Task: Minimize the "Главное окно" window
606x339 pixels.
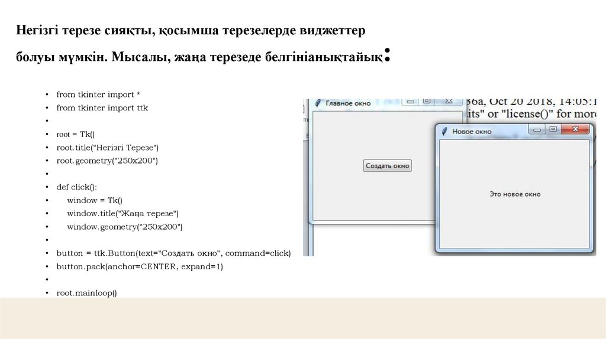Action: click(x=411, y=102)
